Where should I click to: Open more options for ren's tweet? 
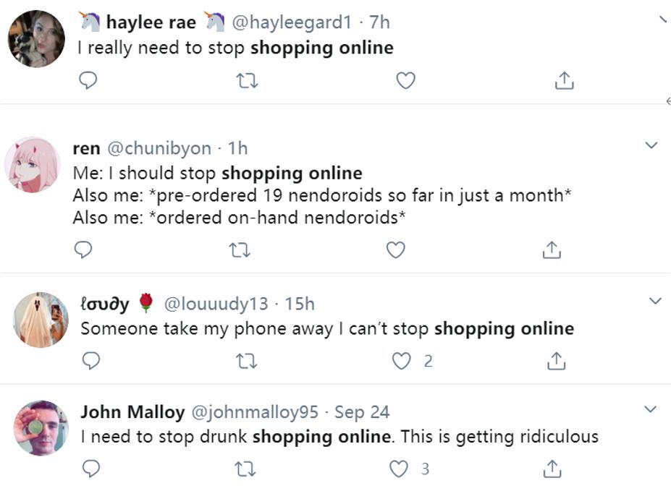pos(651,145)
